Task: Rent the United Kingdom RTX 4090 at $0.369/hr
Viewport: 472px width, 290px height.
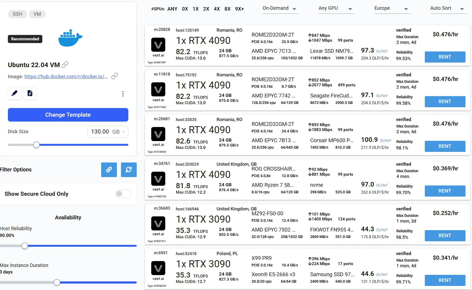Action: (445, 191)
